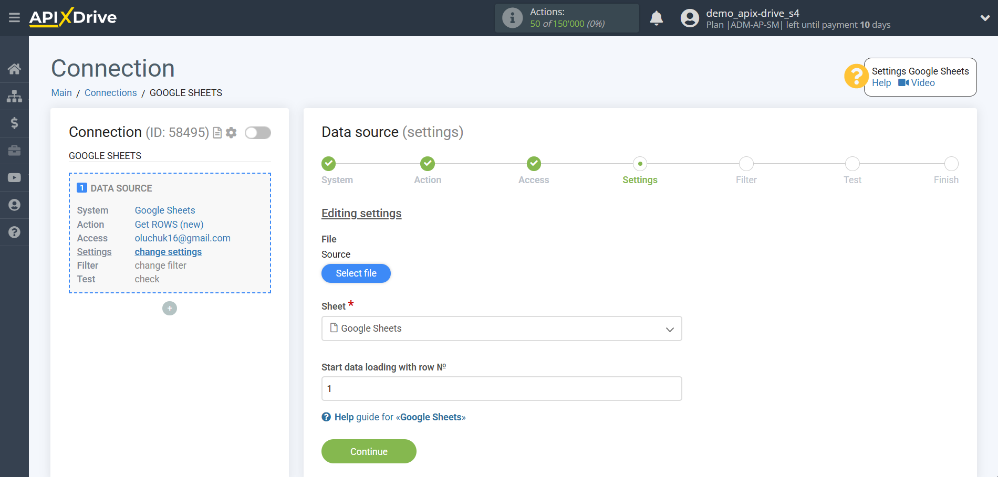Open connection settings gear icon
This screenshot has width=998, height=477.
231,133
